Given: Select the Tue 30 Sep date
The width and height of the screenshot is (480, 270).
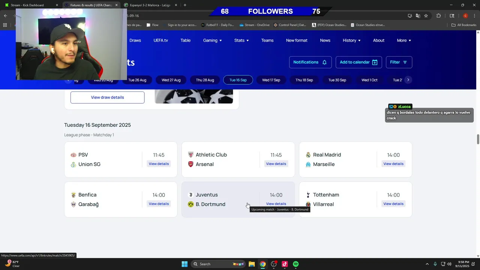Looking at the screenshot, I should tap(337, 80).
